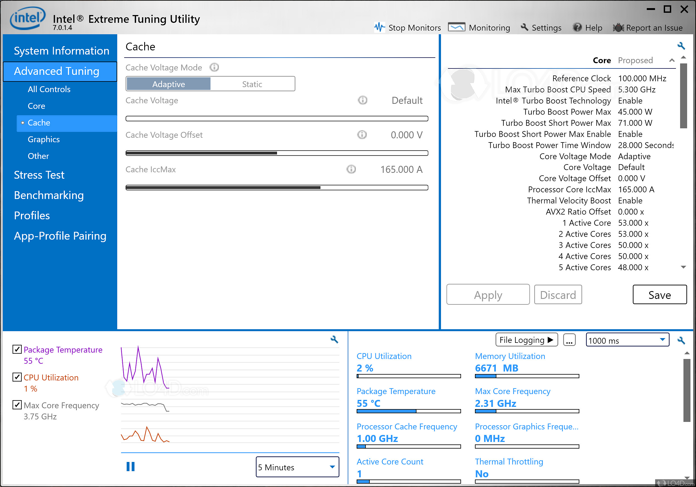Screen dimensions: 696x487
Task: Click the Stop Monitors icon
Action: tap(380, 27)
